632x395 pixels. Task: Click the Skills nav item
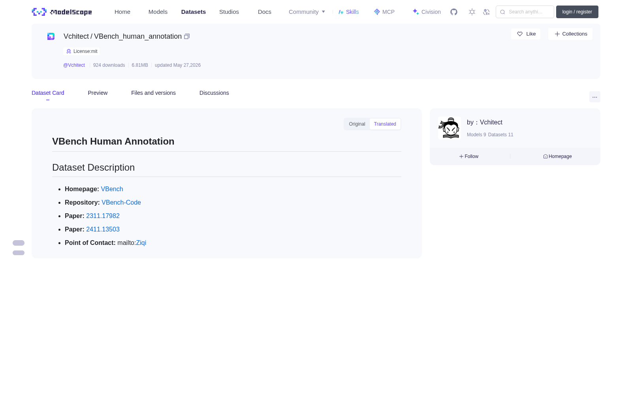point(349,12)
